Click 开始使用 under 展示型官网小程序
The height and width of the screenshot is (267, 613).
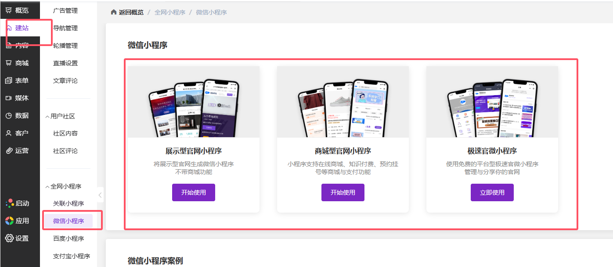tap(193, 192)
